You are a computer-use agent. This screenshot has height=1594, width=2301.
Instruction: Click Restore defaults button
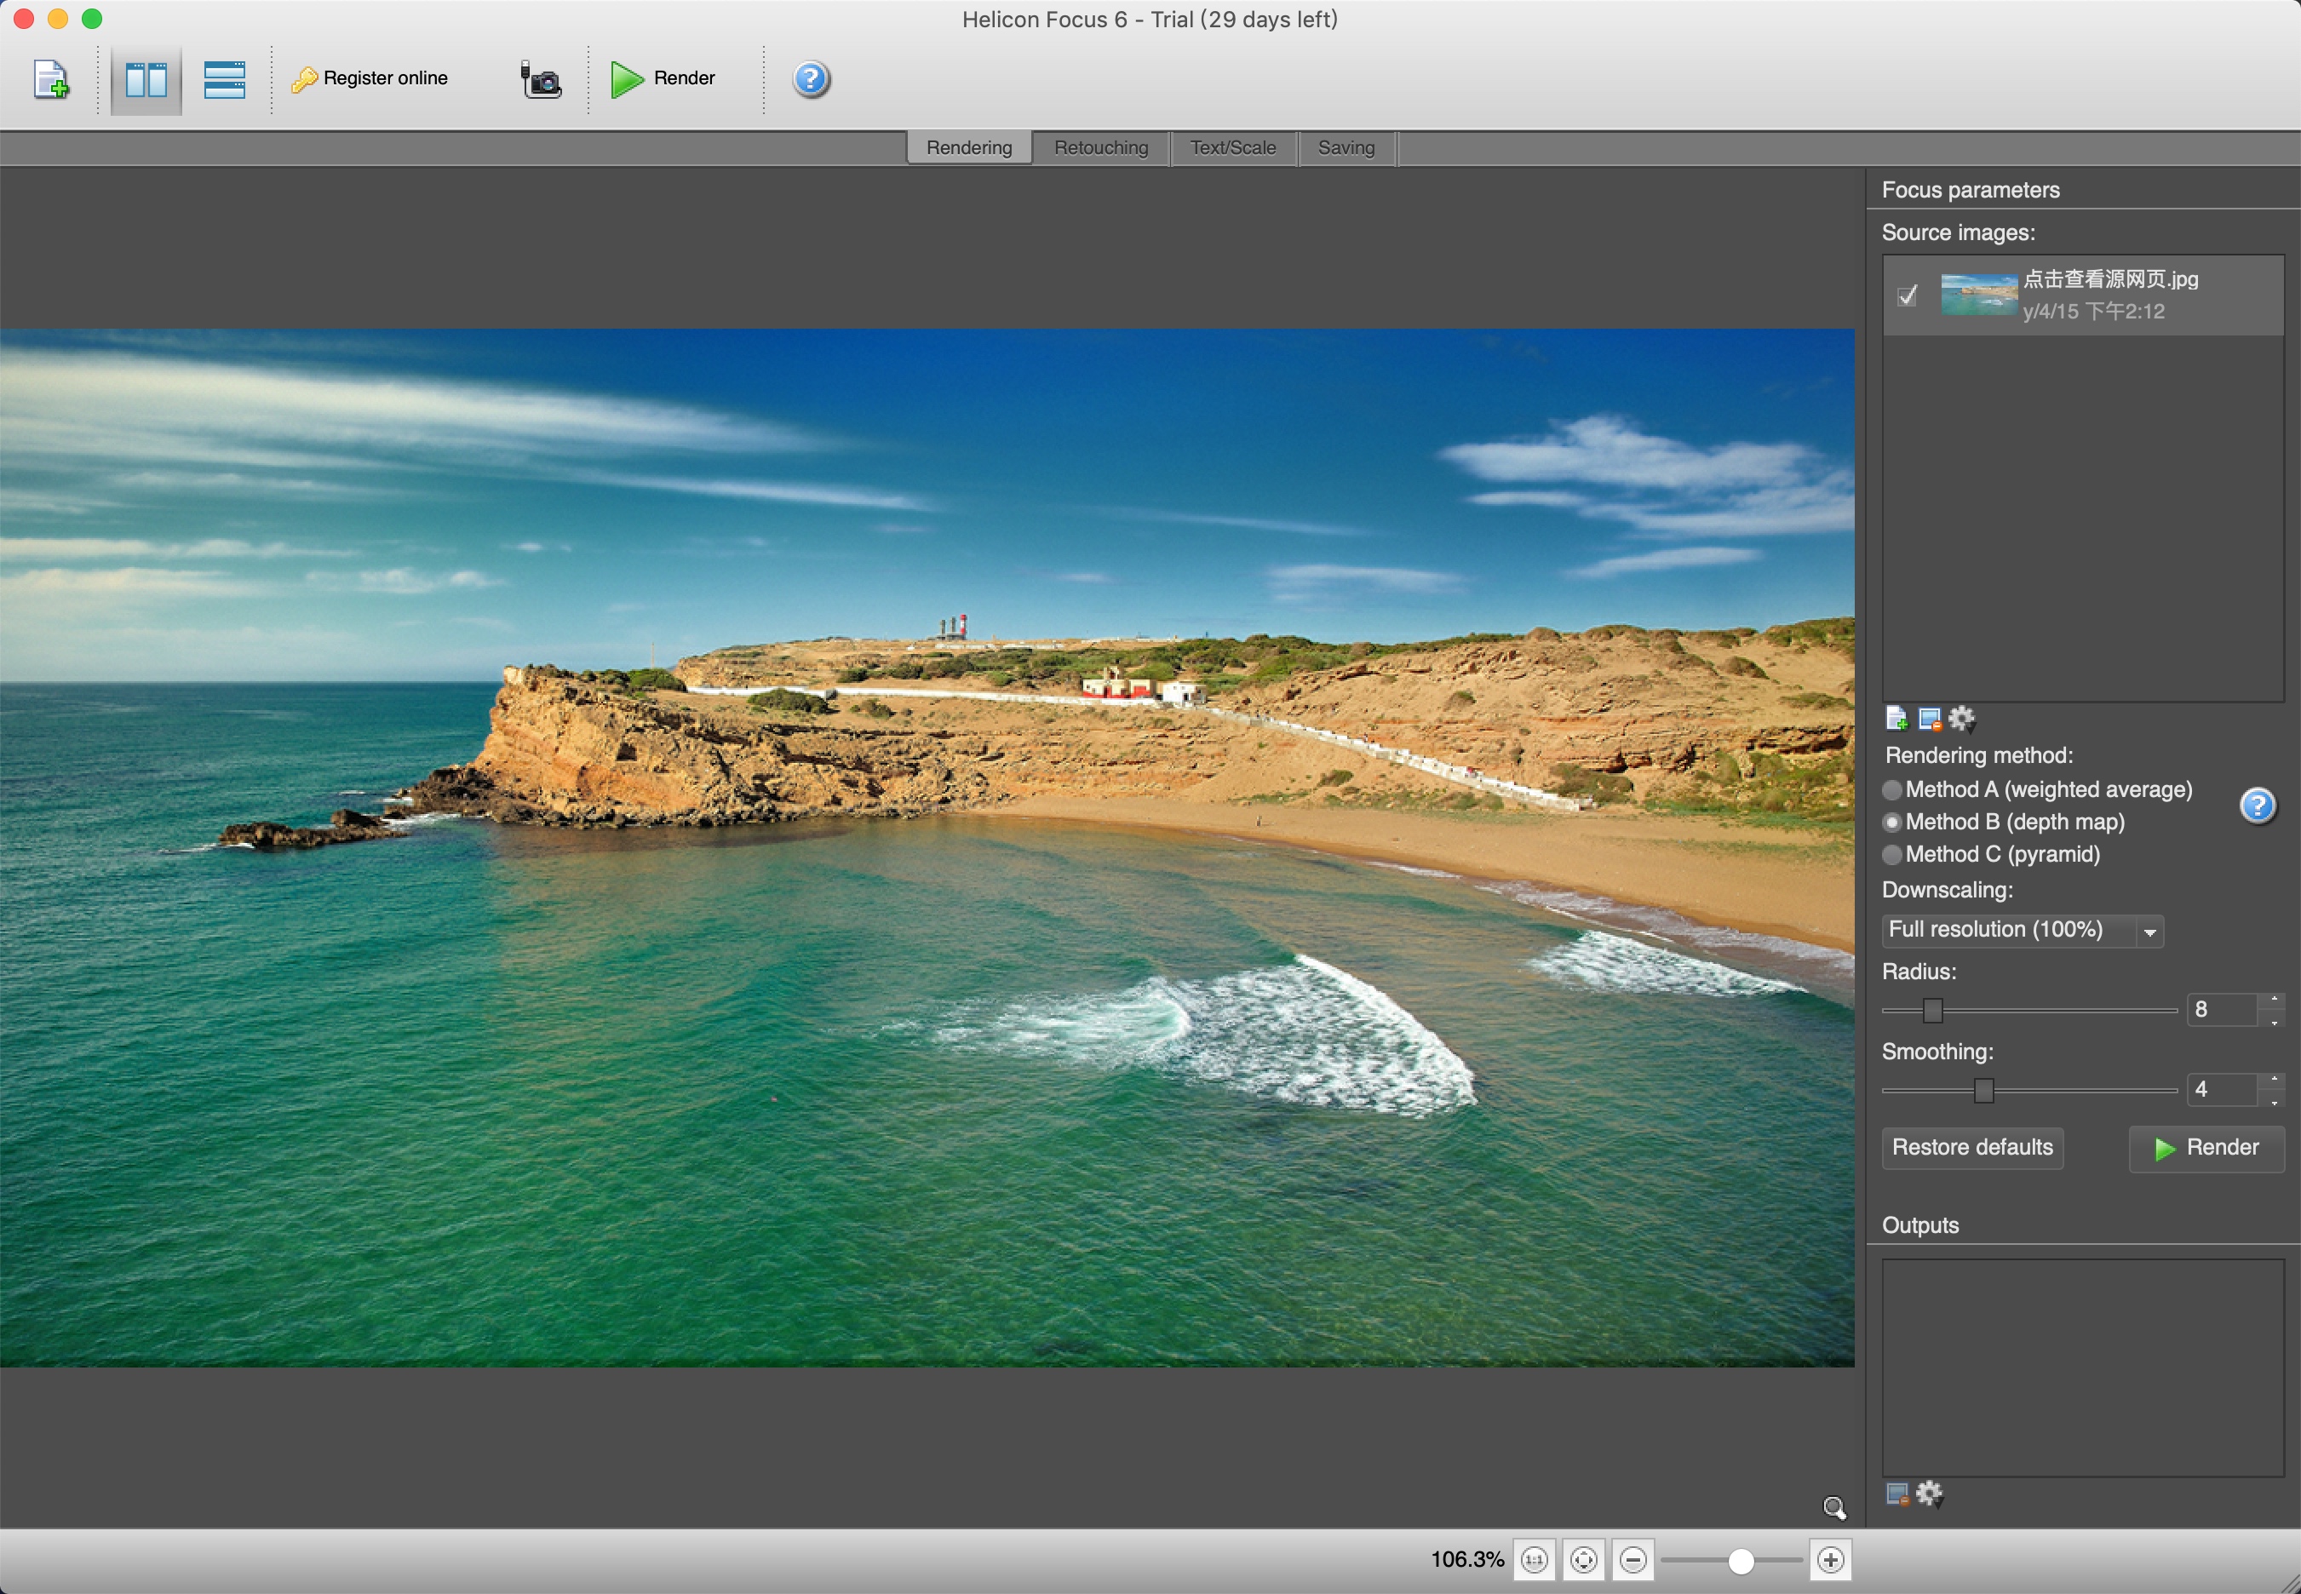click(x=1972, y=1148)
